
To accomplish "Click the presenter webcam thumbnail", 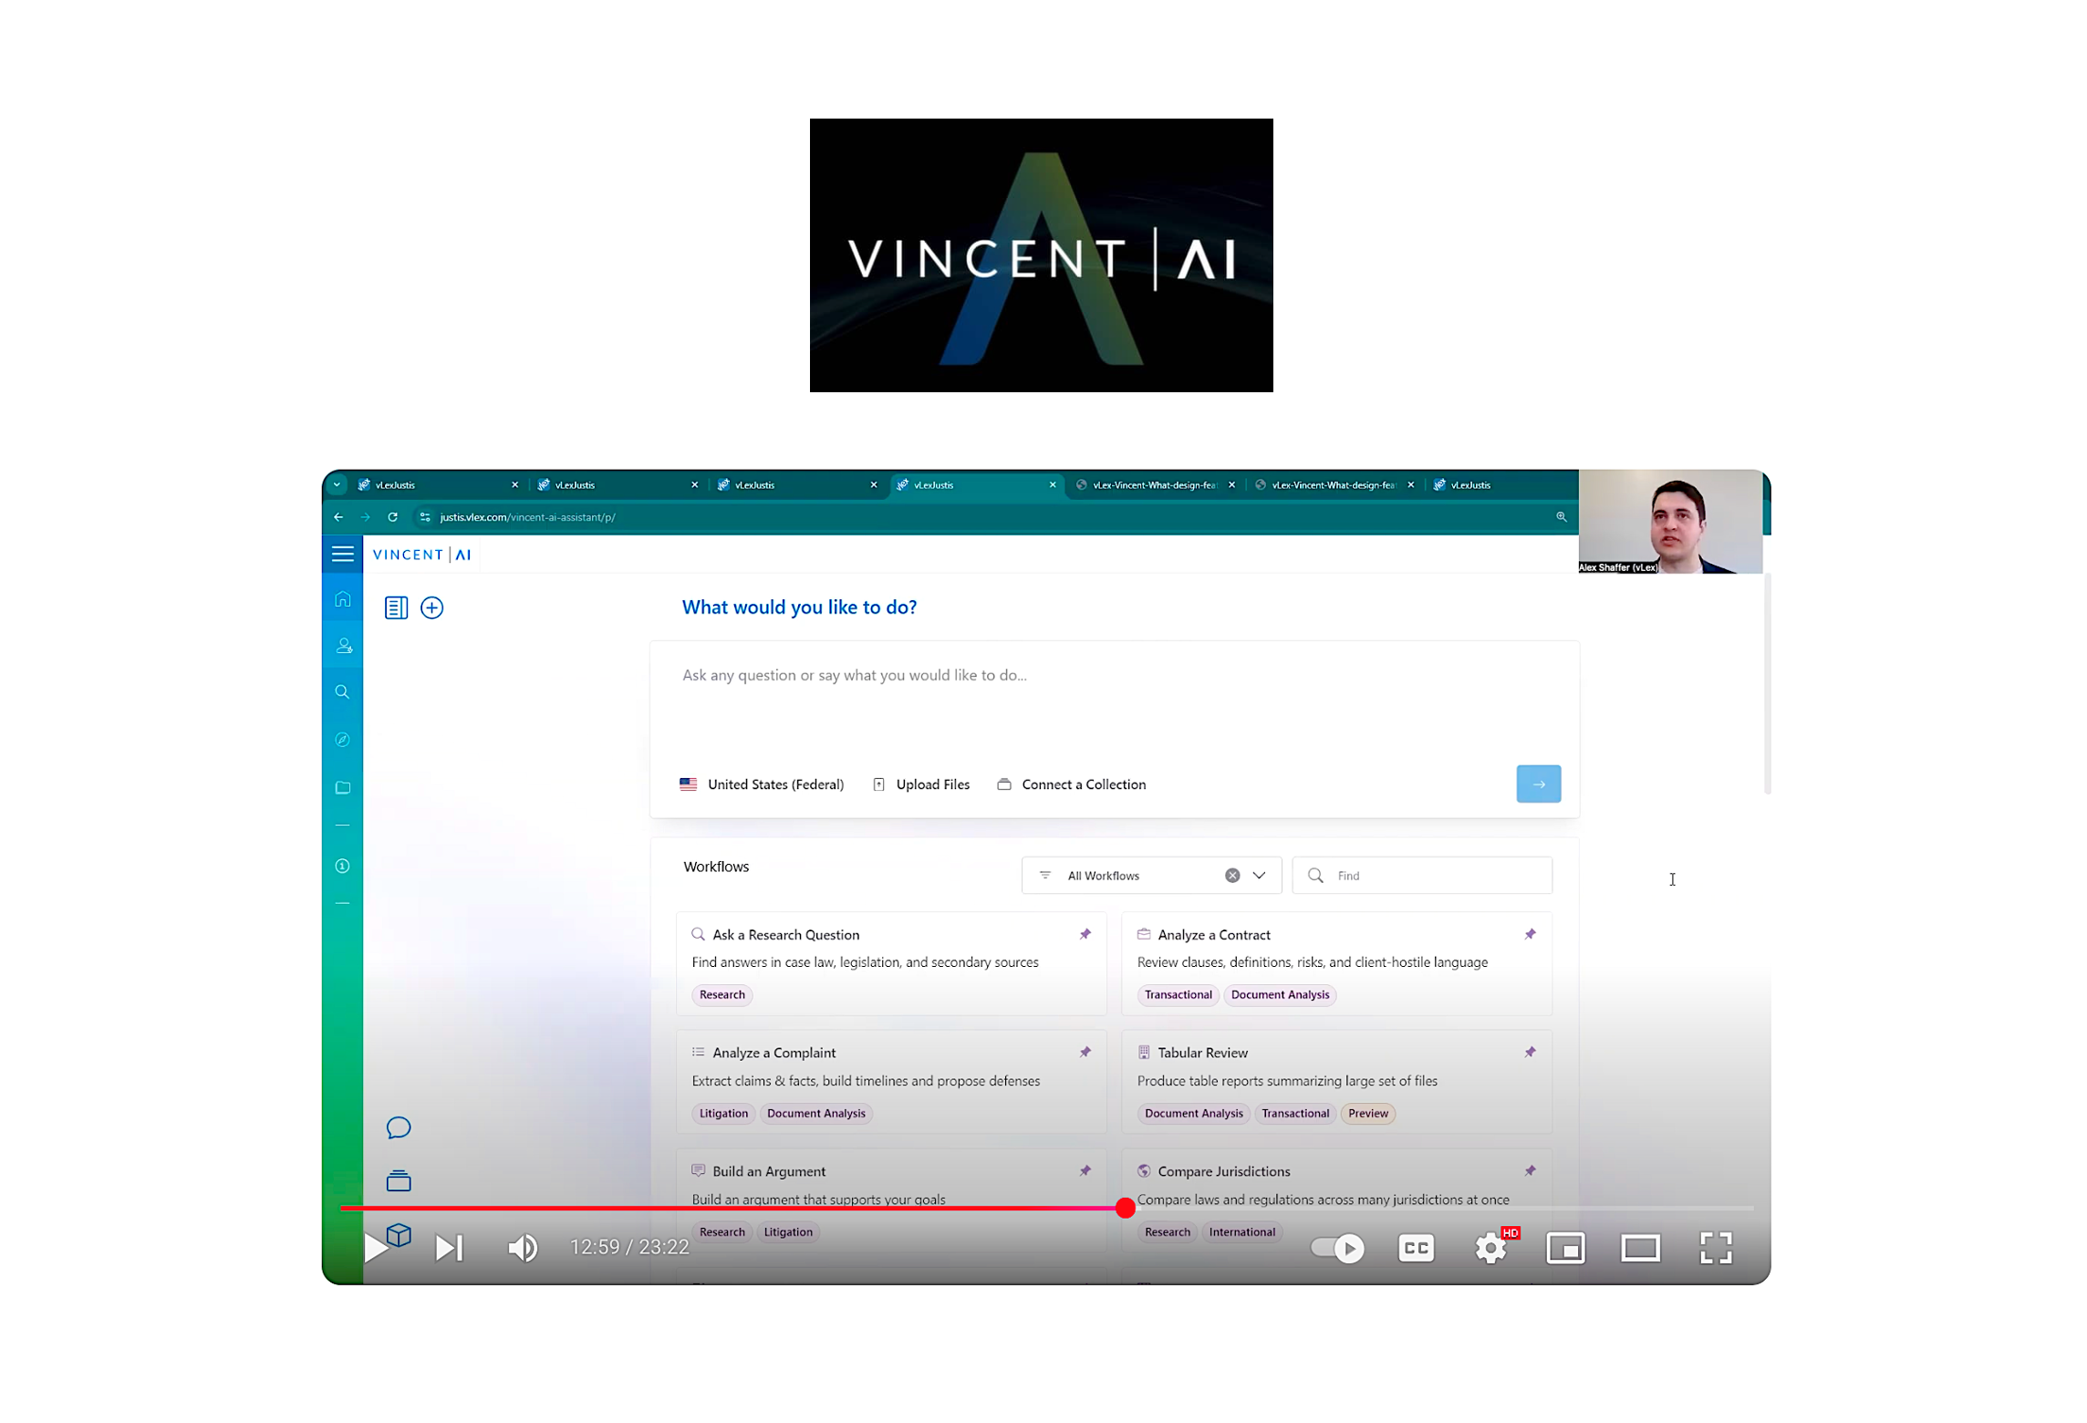I will (x=1672, y=523).
